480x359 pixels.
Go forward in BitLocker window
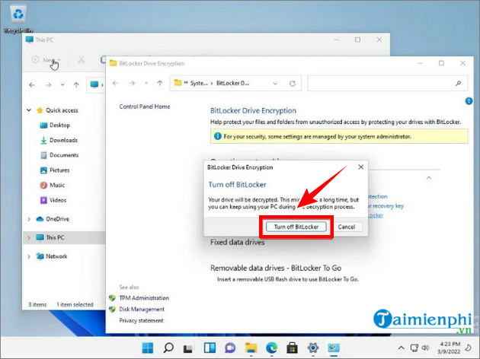pos(132,83)
